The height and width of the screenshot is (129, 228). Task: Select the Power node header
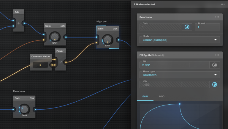tap(60, 51)
